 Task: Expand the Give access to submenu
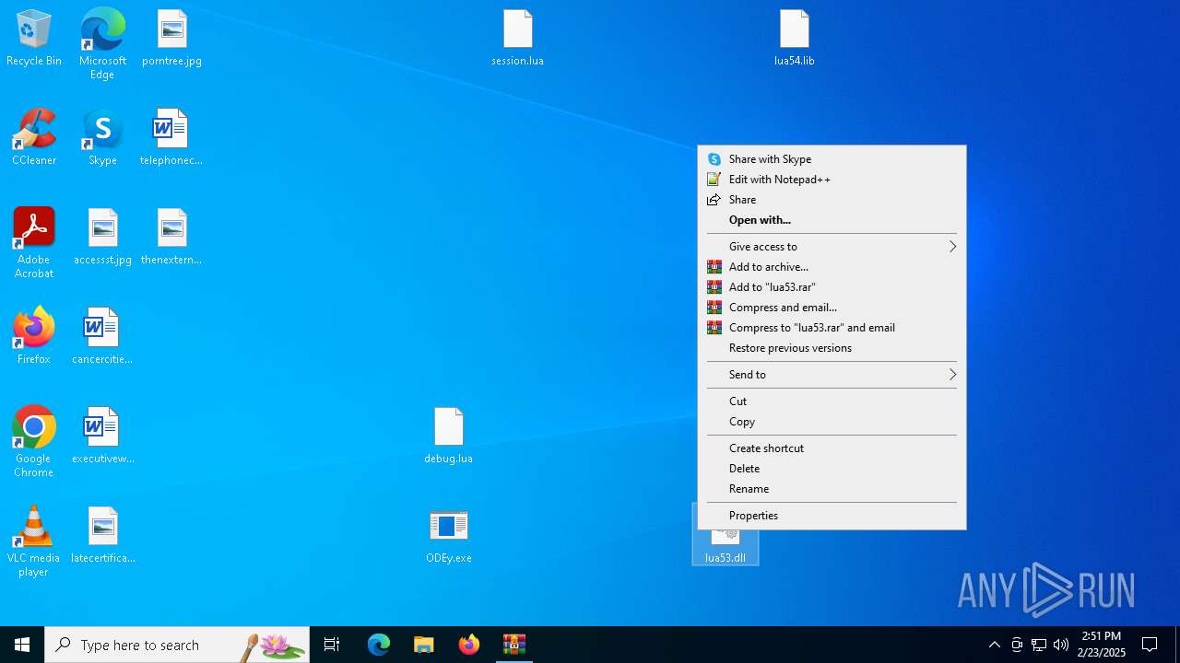[832, 247]
